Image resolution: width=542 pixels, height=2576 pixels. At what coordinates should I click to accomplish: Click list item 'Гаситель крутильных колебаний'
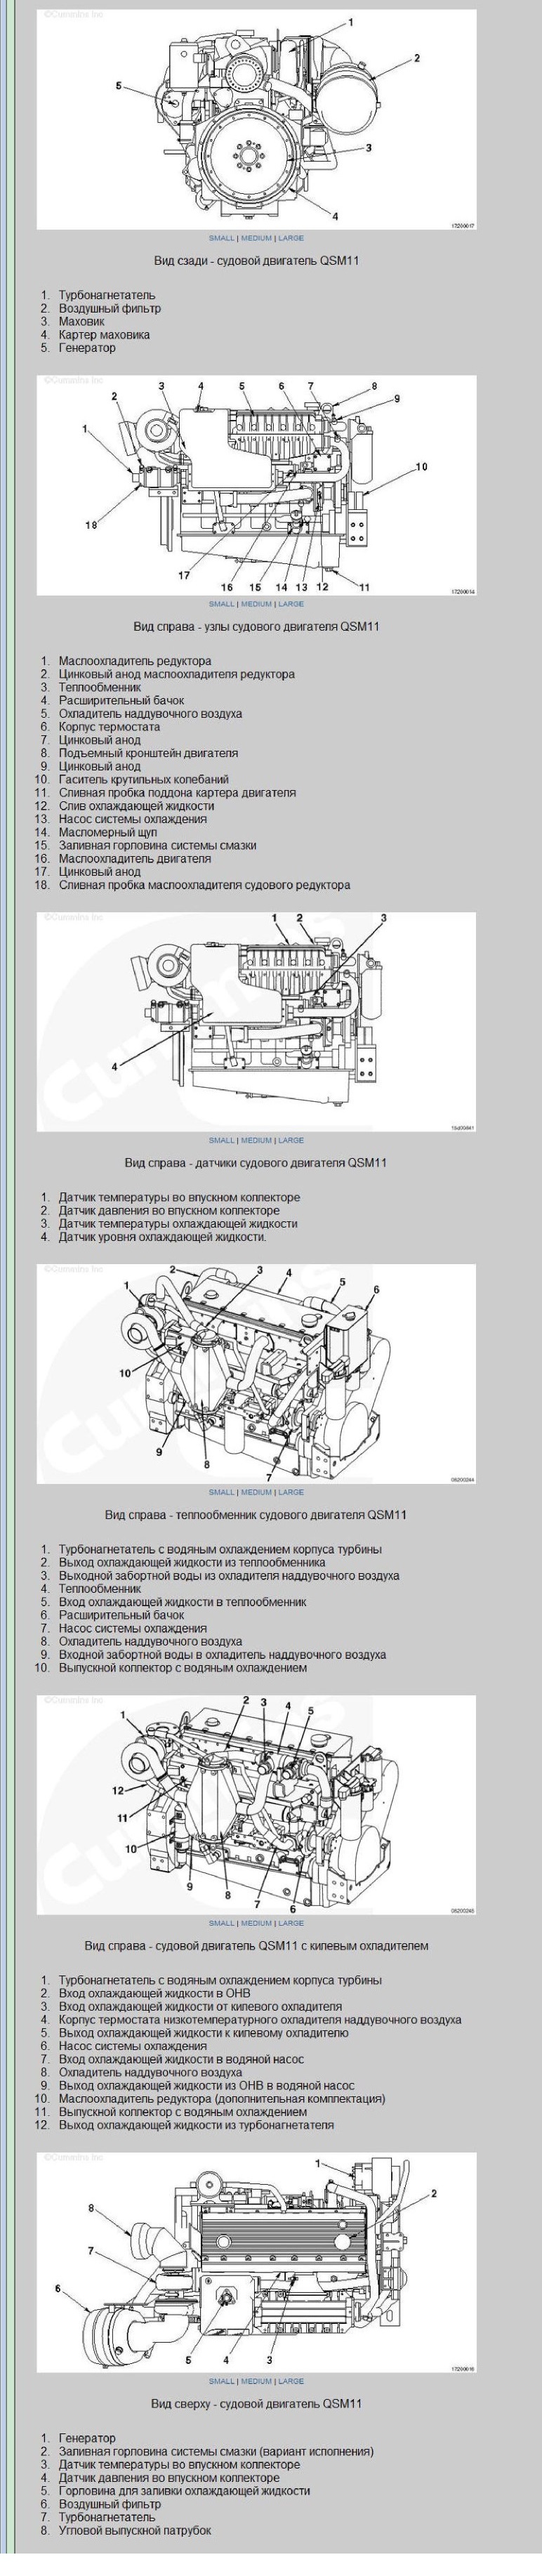(x=143, y=779)
